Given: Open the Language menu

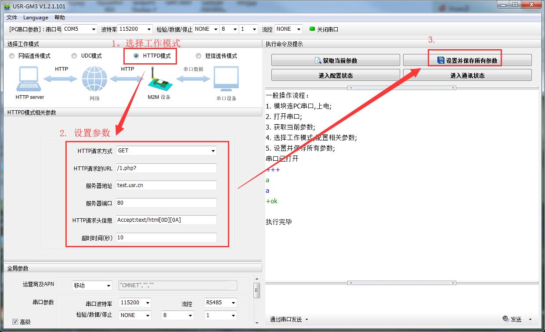Looking at the screenshot, I should [36, 18].
